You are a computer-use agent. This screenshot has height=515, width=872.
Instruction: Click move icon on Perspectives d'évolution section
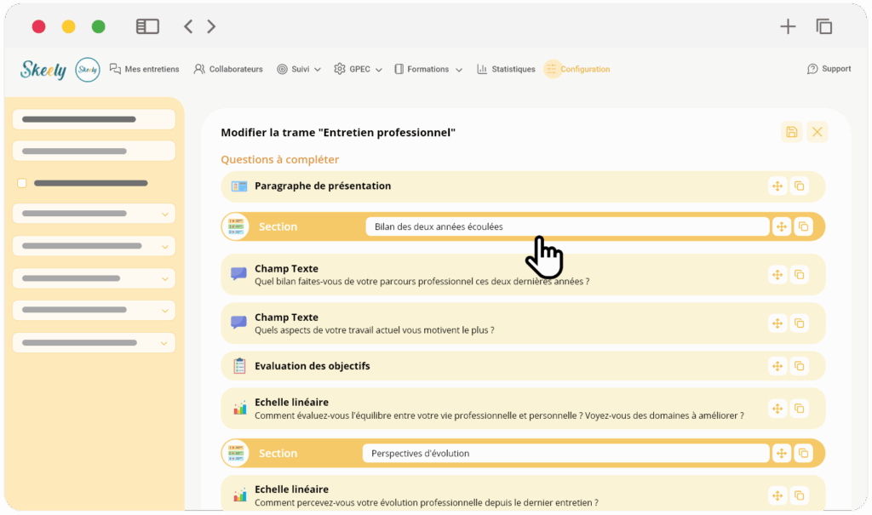pos(782,453)
